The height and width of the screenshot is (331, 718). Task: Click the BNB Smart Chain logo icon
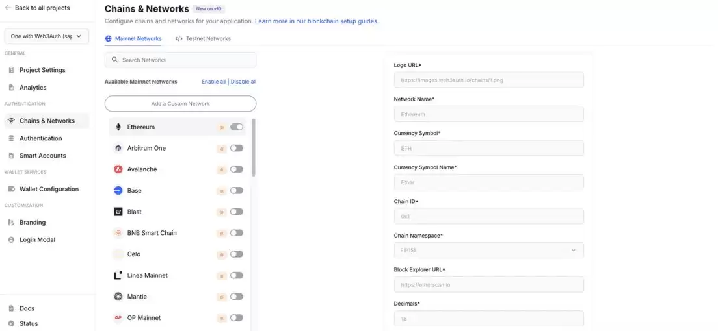point(118,233)
